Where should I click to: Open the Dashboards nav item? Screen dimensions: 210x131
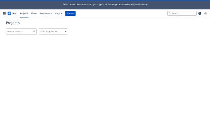pyautogui.click(x=46, y=13)
